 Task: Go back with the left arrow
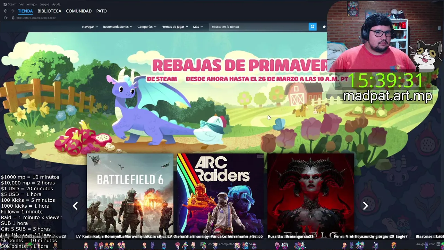(x=5, y=11)
